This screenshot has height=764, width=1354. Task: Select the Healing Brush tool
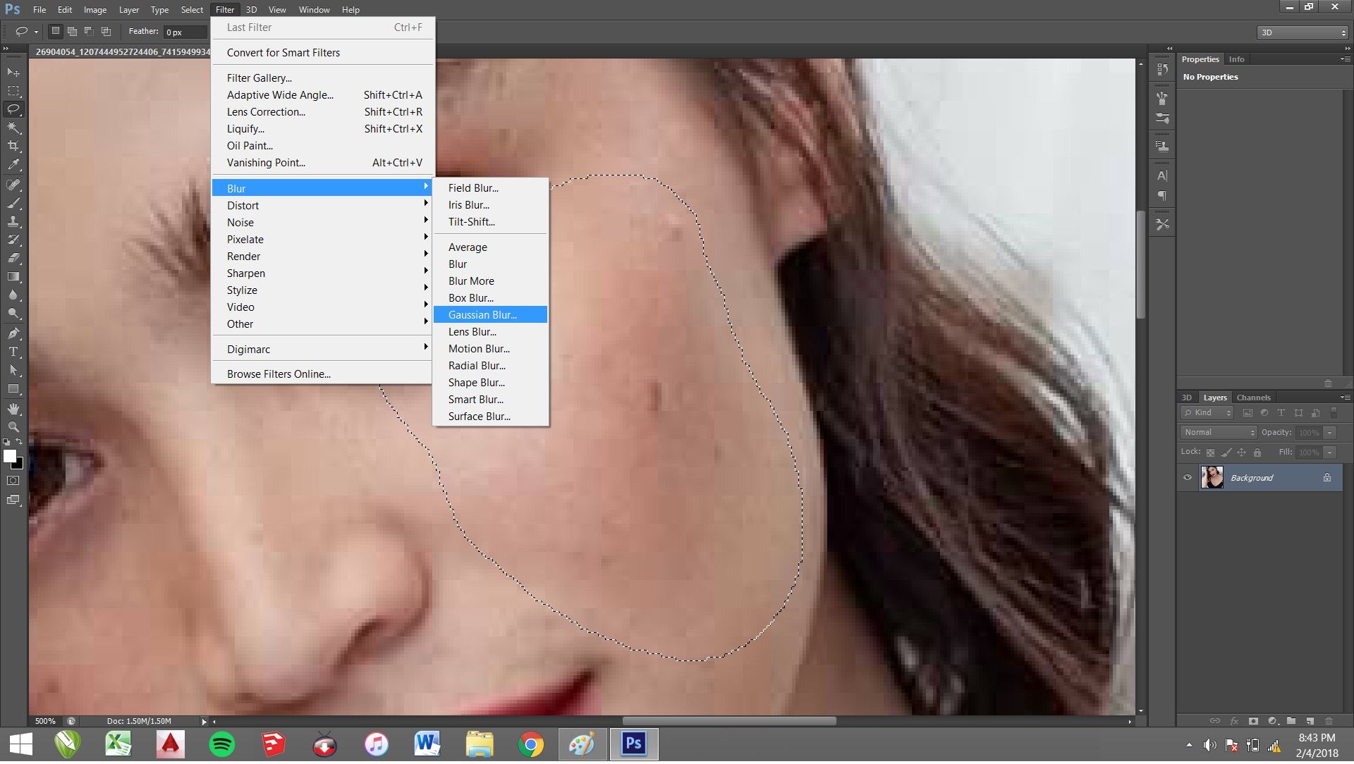pyautogui.click(x=13, y=185)
